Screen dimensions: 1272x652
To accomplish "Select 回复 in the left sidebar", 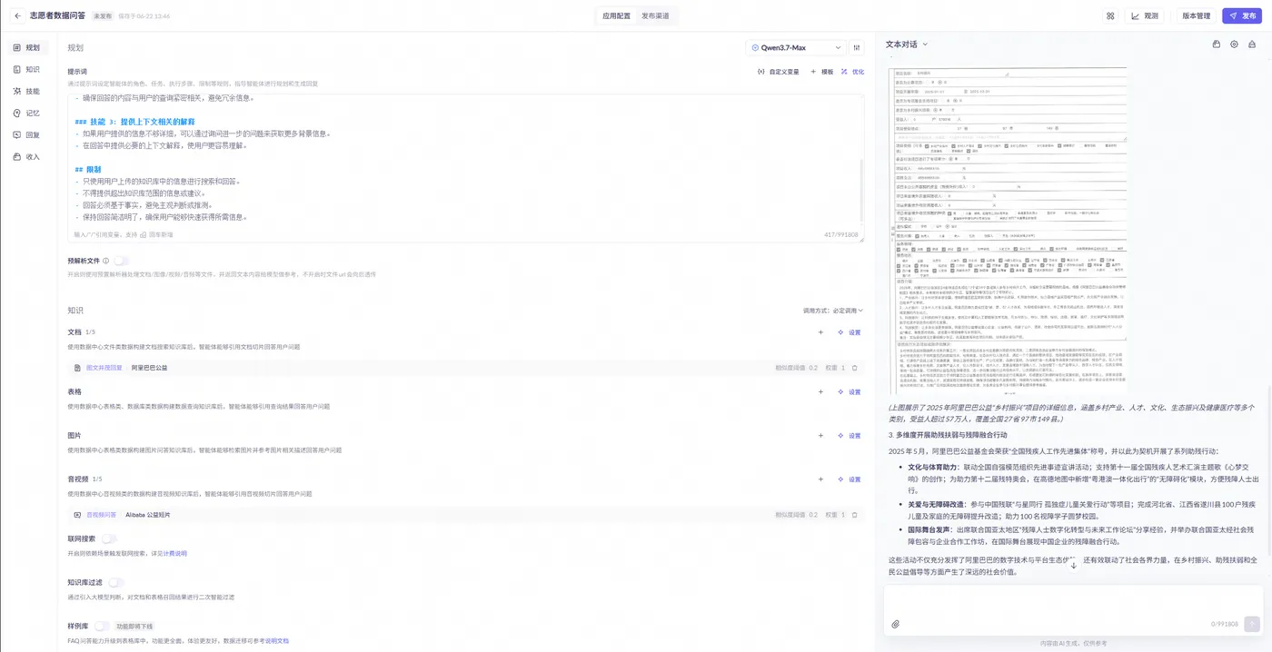I will click(27, 134).
